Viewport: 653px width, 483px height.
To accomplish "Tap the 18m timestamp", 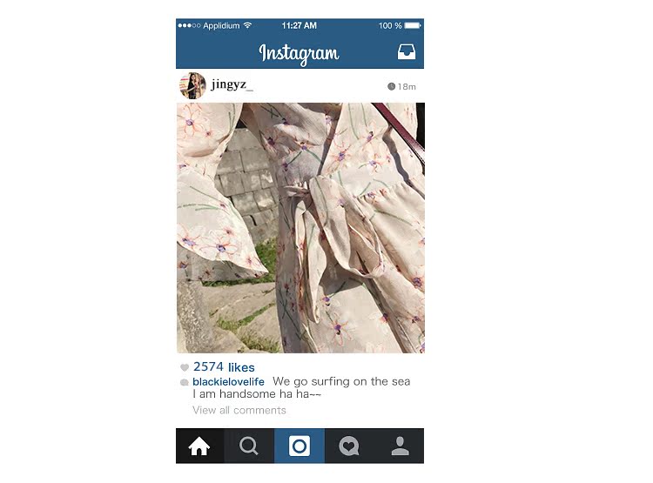I will pyautogui.click(x=407, y=87).
